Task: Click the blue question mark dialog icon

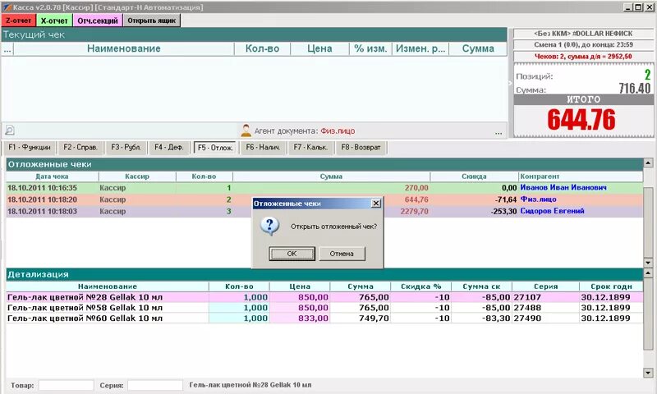Action: pos(269,226)
